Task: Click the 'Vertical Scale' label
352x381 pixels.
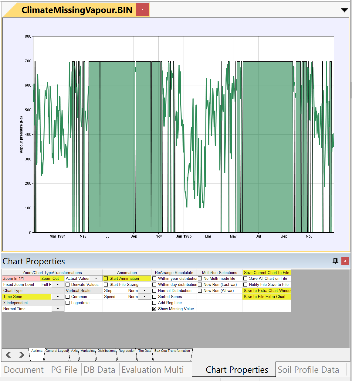Action: coord(78,291)
